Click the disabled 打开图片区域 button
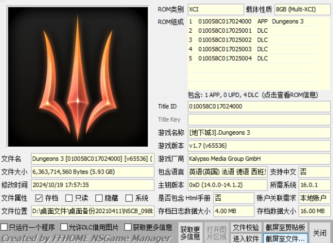Viewport: 333px width, 243px height. click(x=216, y=233)
